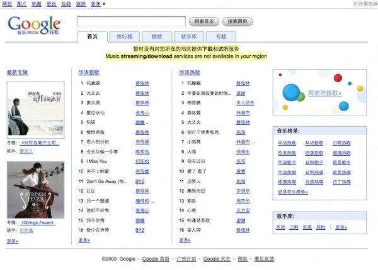Viewport: 378px width, 270px height.
Task: Open the 《Strings Fever》 album link
Action: tap(37, 223)
